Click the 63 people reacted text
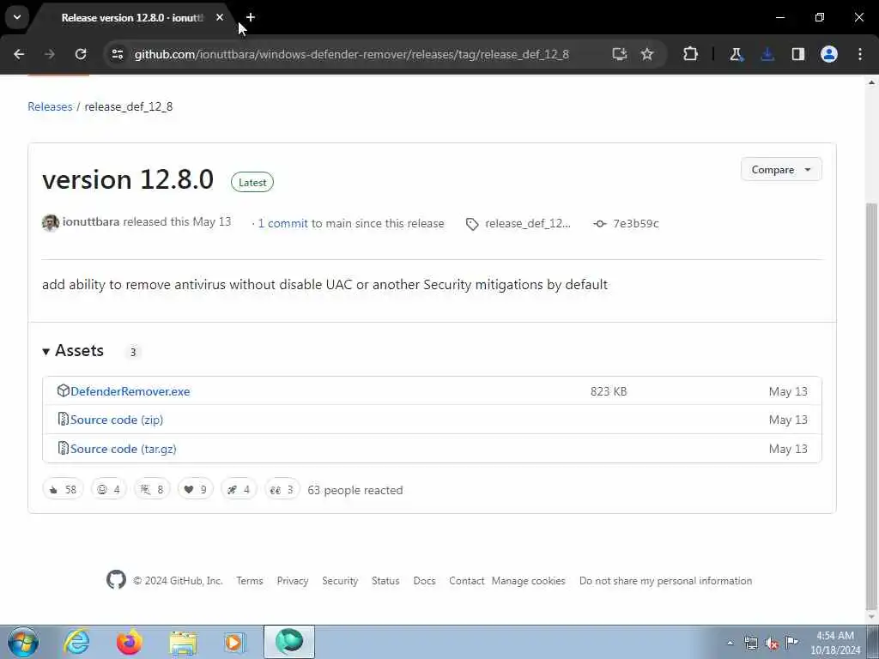The width and height of the screenshot is (879, 659). [355, 490]
